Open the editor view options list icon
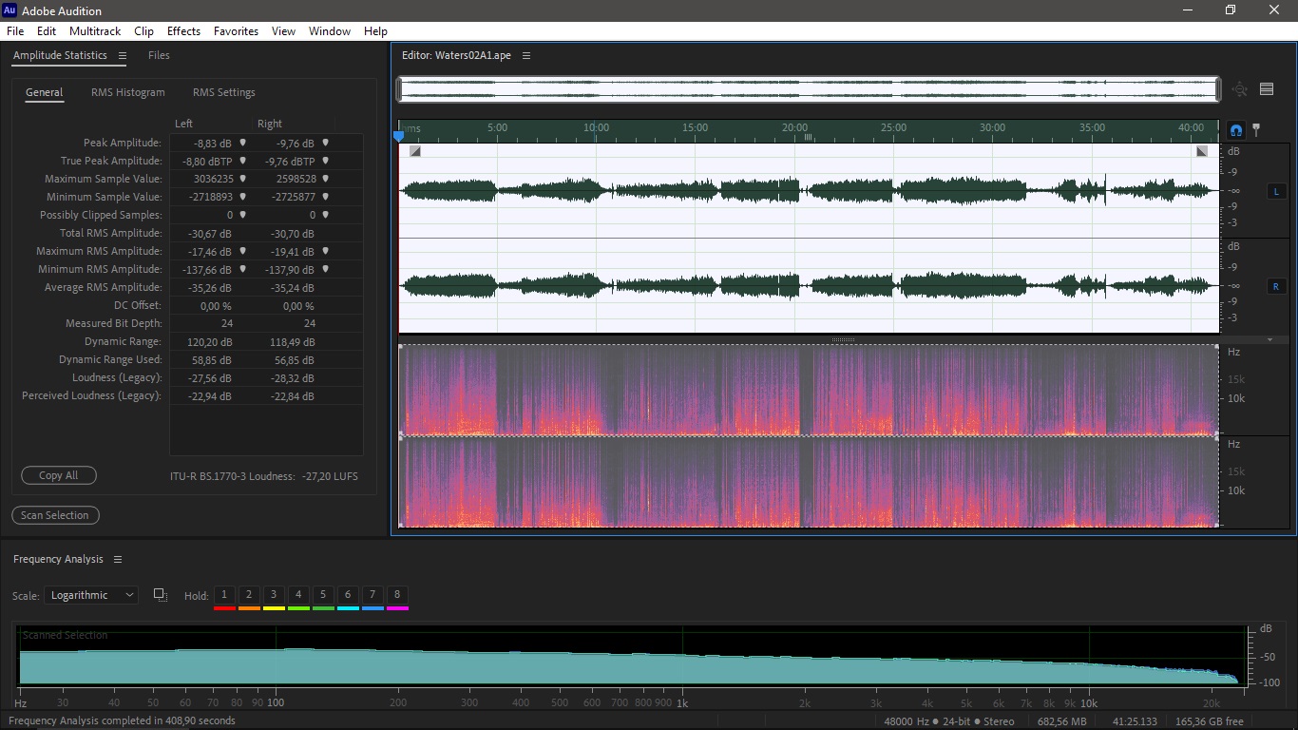 click(1267, 89)
